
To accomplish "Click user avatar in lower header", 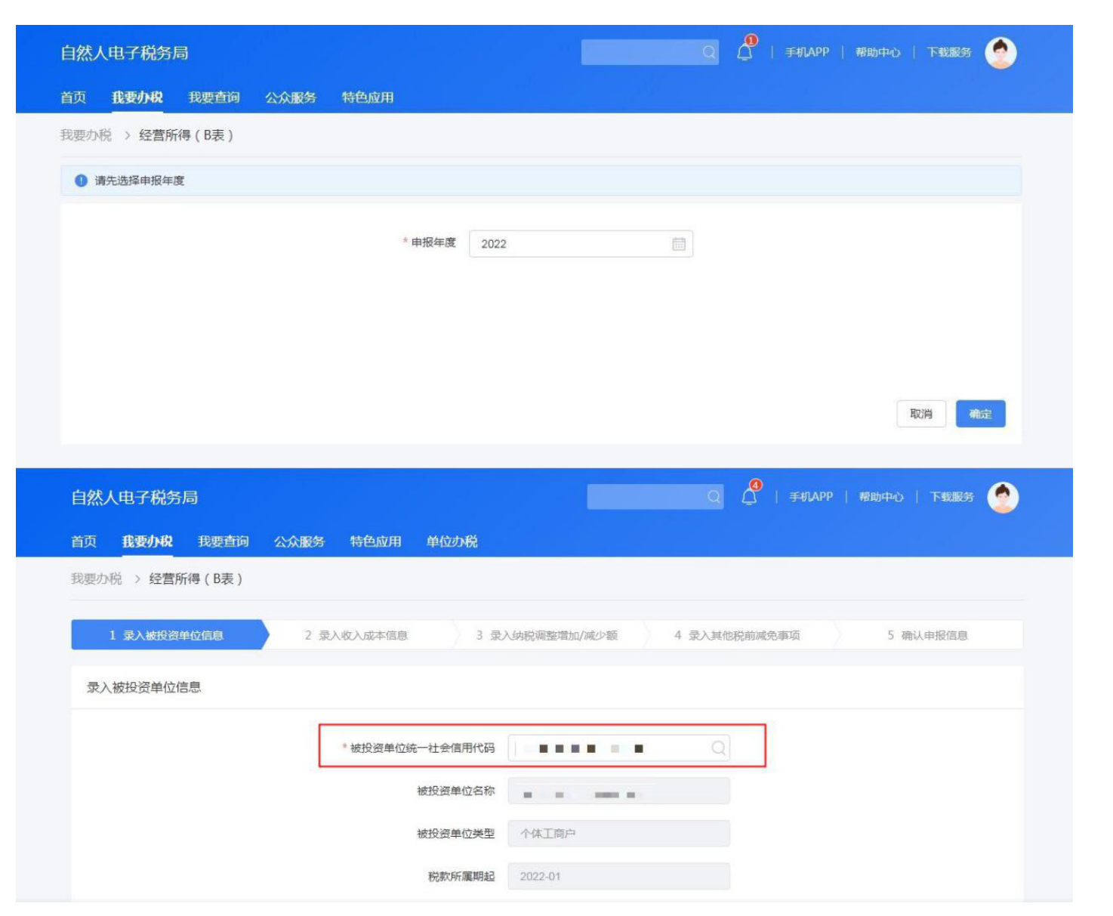I will coord(1003,497).
